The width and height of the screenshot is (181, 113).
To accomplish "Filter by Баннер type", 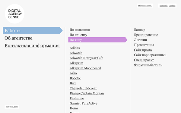I will point(140,30).
